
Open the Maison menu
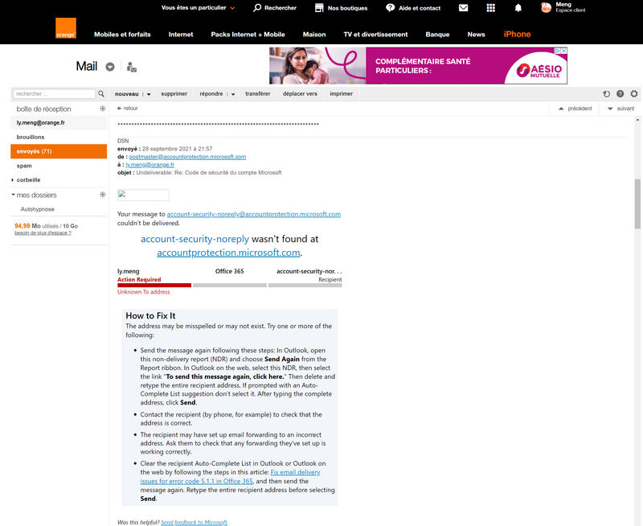(x=314, y=35)
